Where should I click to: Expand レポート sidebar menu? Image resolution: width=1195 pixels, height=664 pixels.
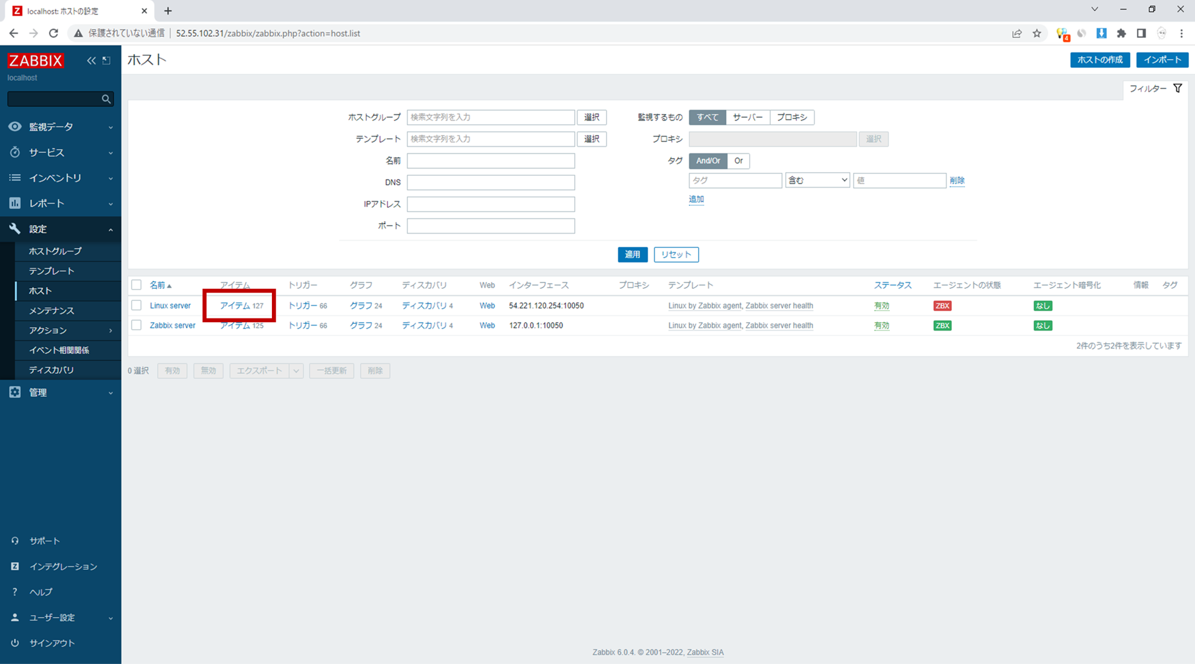coord(60,203)
